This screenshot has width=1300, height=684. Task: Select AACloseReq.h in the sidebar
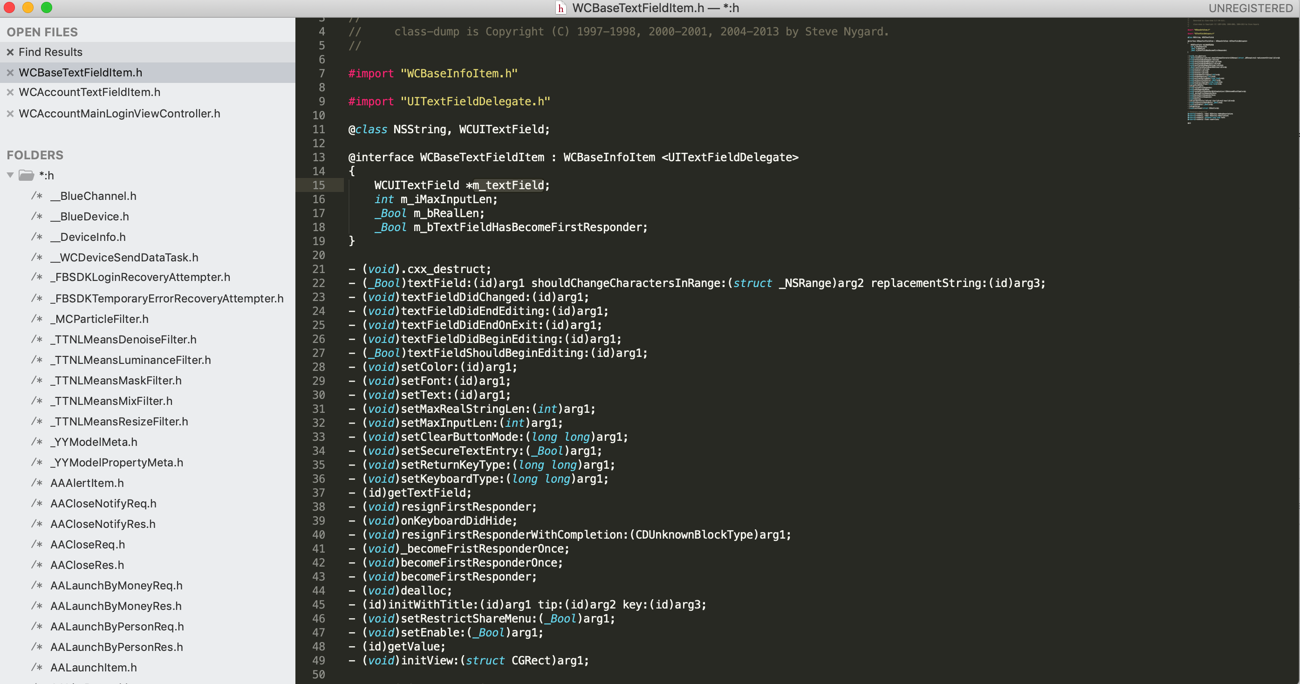pos(88,545)
